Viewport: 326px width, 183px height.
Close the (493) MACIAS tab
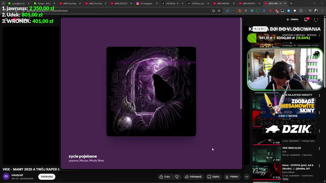pos(234,3)
